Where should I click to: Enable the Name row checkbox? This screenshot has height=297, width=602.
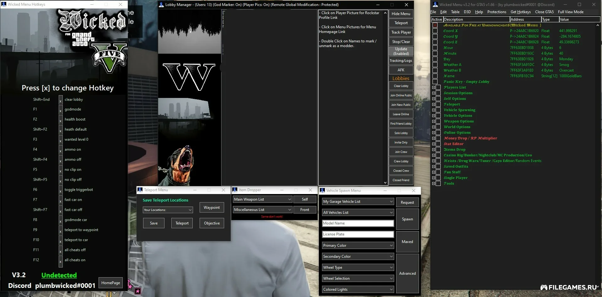pyautogui.click(x=435, y=76)
